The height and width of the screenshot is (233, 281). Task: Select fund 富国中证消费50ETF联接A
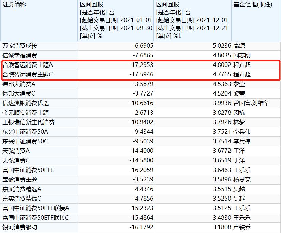tap(36, 208)
